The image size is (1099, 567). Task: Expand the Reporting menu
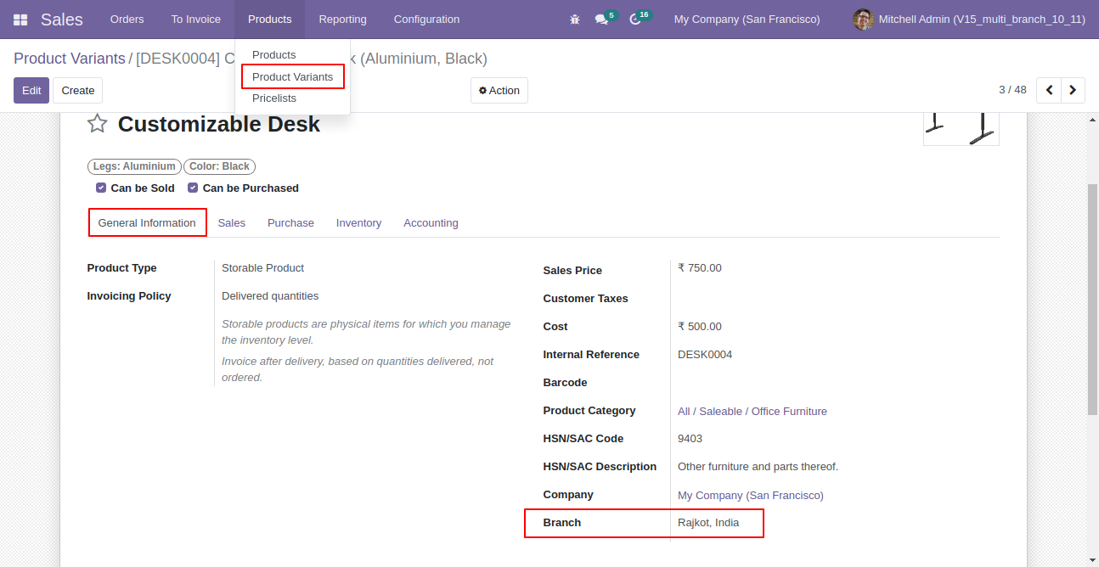(342, 20)
